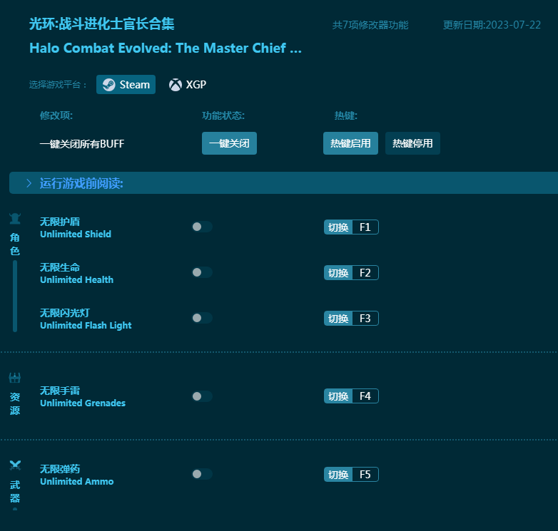
Task: Click the Xbox logo icon
Action: click(x=175, y=85)
